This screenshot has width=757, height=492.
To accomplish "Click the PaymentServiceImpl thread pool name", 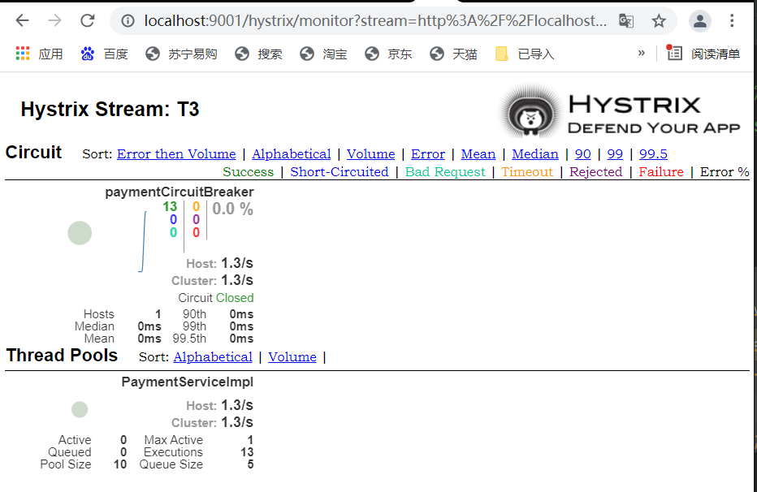I will pyautogui.click(x=188, y=382).
